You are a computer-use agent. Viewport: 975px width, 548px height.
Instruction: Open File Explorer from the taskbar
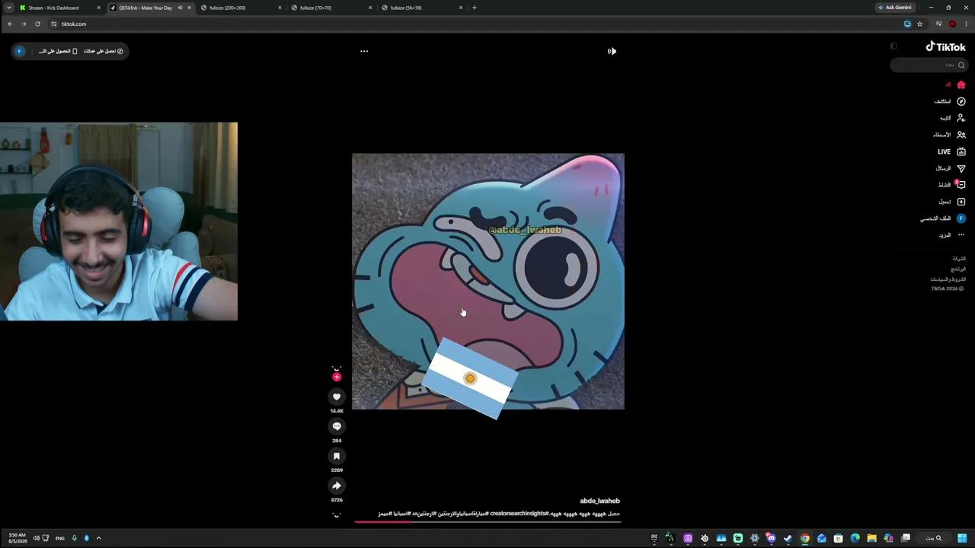coord(871,538)
